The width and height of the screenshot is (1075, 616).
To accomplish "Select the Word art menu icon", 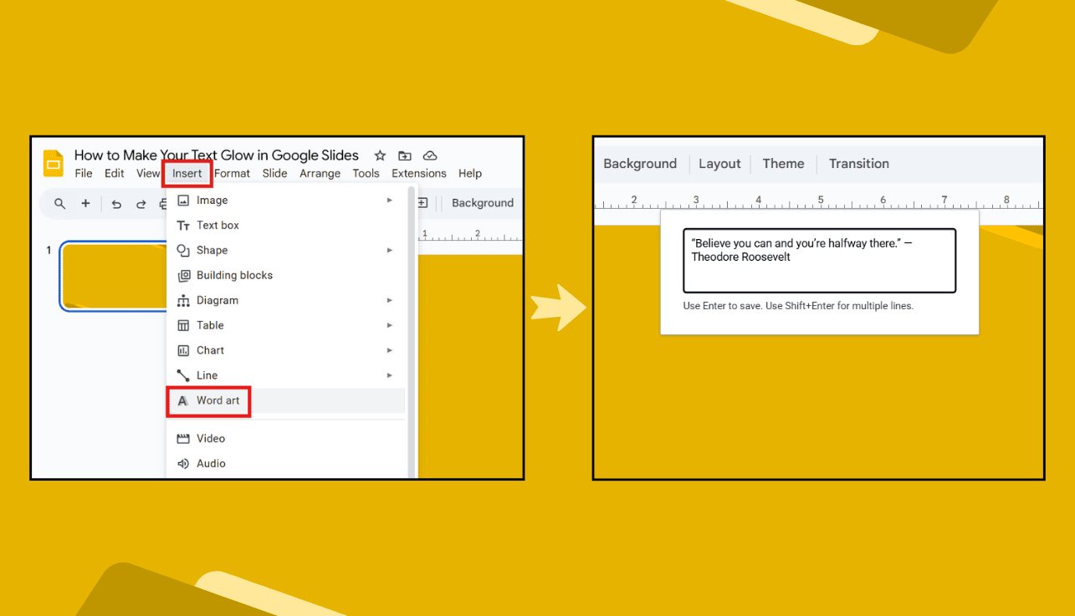I will (182, 400).
